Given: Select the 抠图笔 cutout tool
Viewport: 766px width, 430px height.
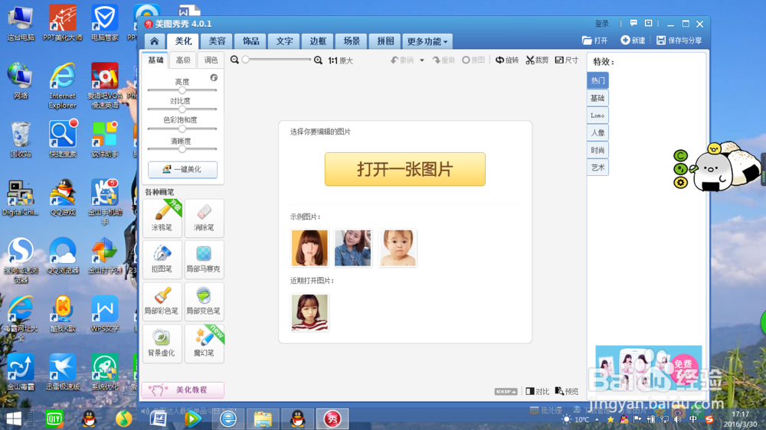Looking at the screenshot, I should [x=162, y=259].
